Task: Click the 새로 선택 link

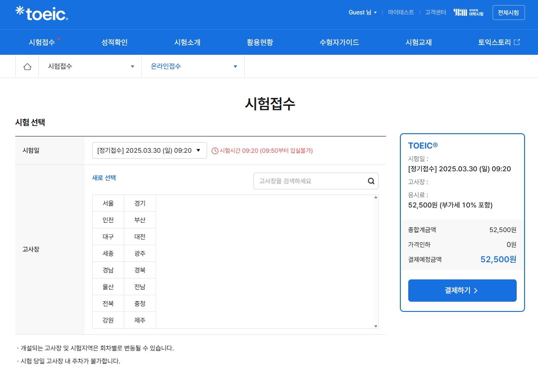Action: (104, 178)
